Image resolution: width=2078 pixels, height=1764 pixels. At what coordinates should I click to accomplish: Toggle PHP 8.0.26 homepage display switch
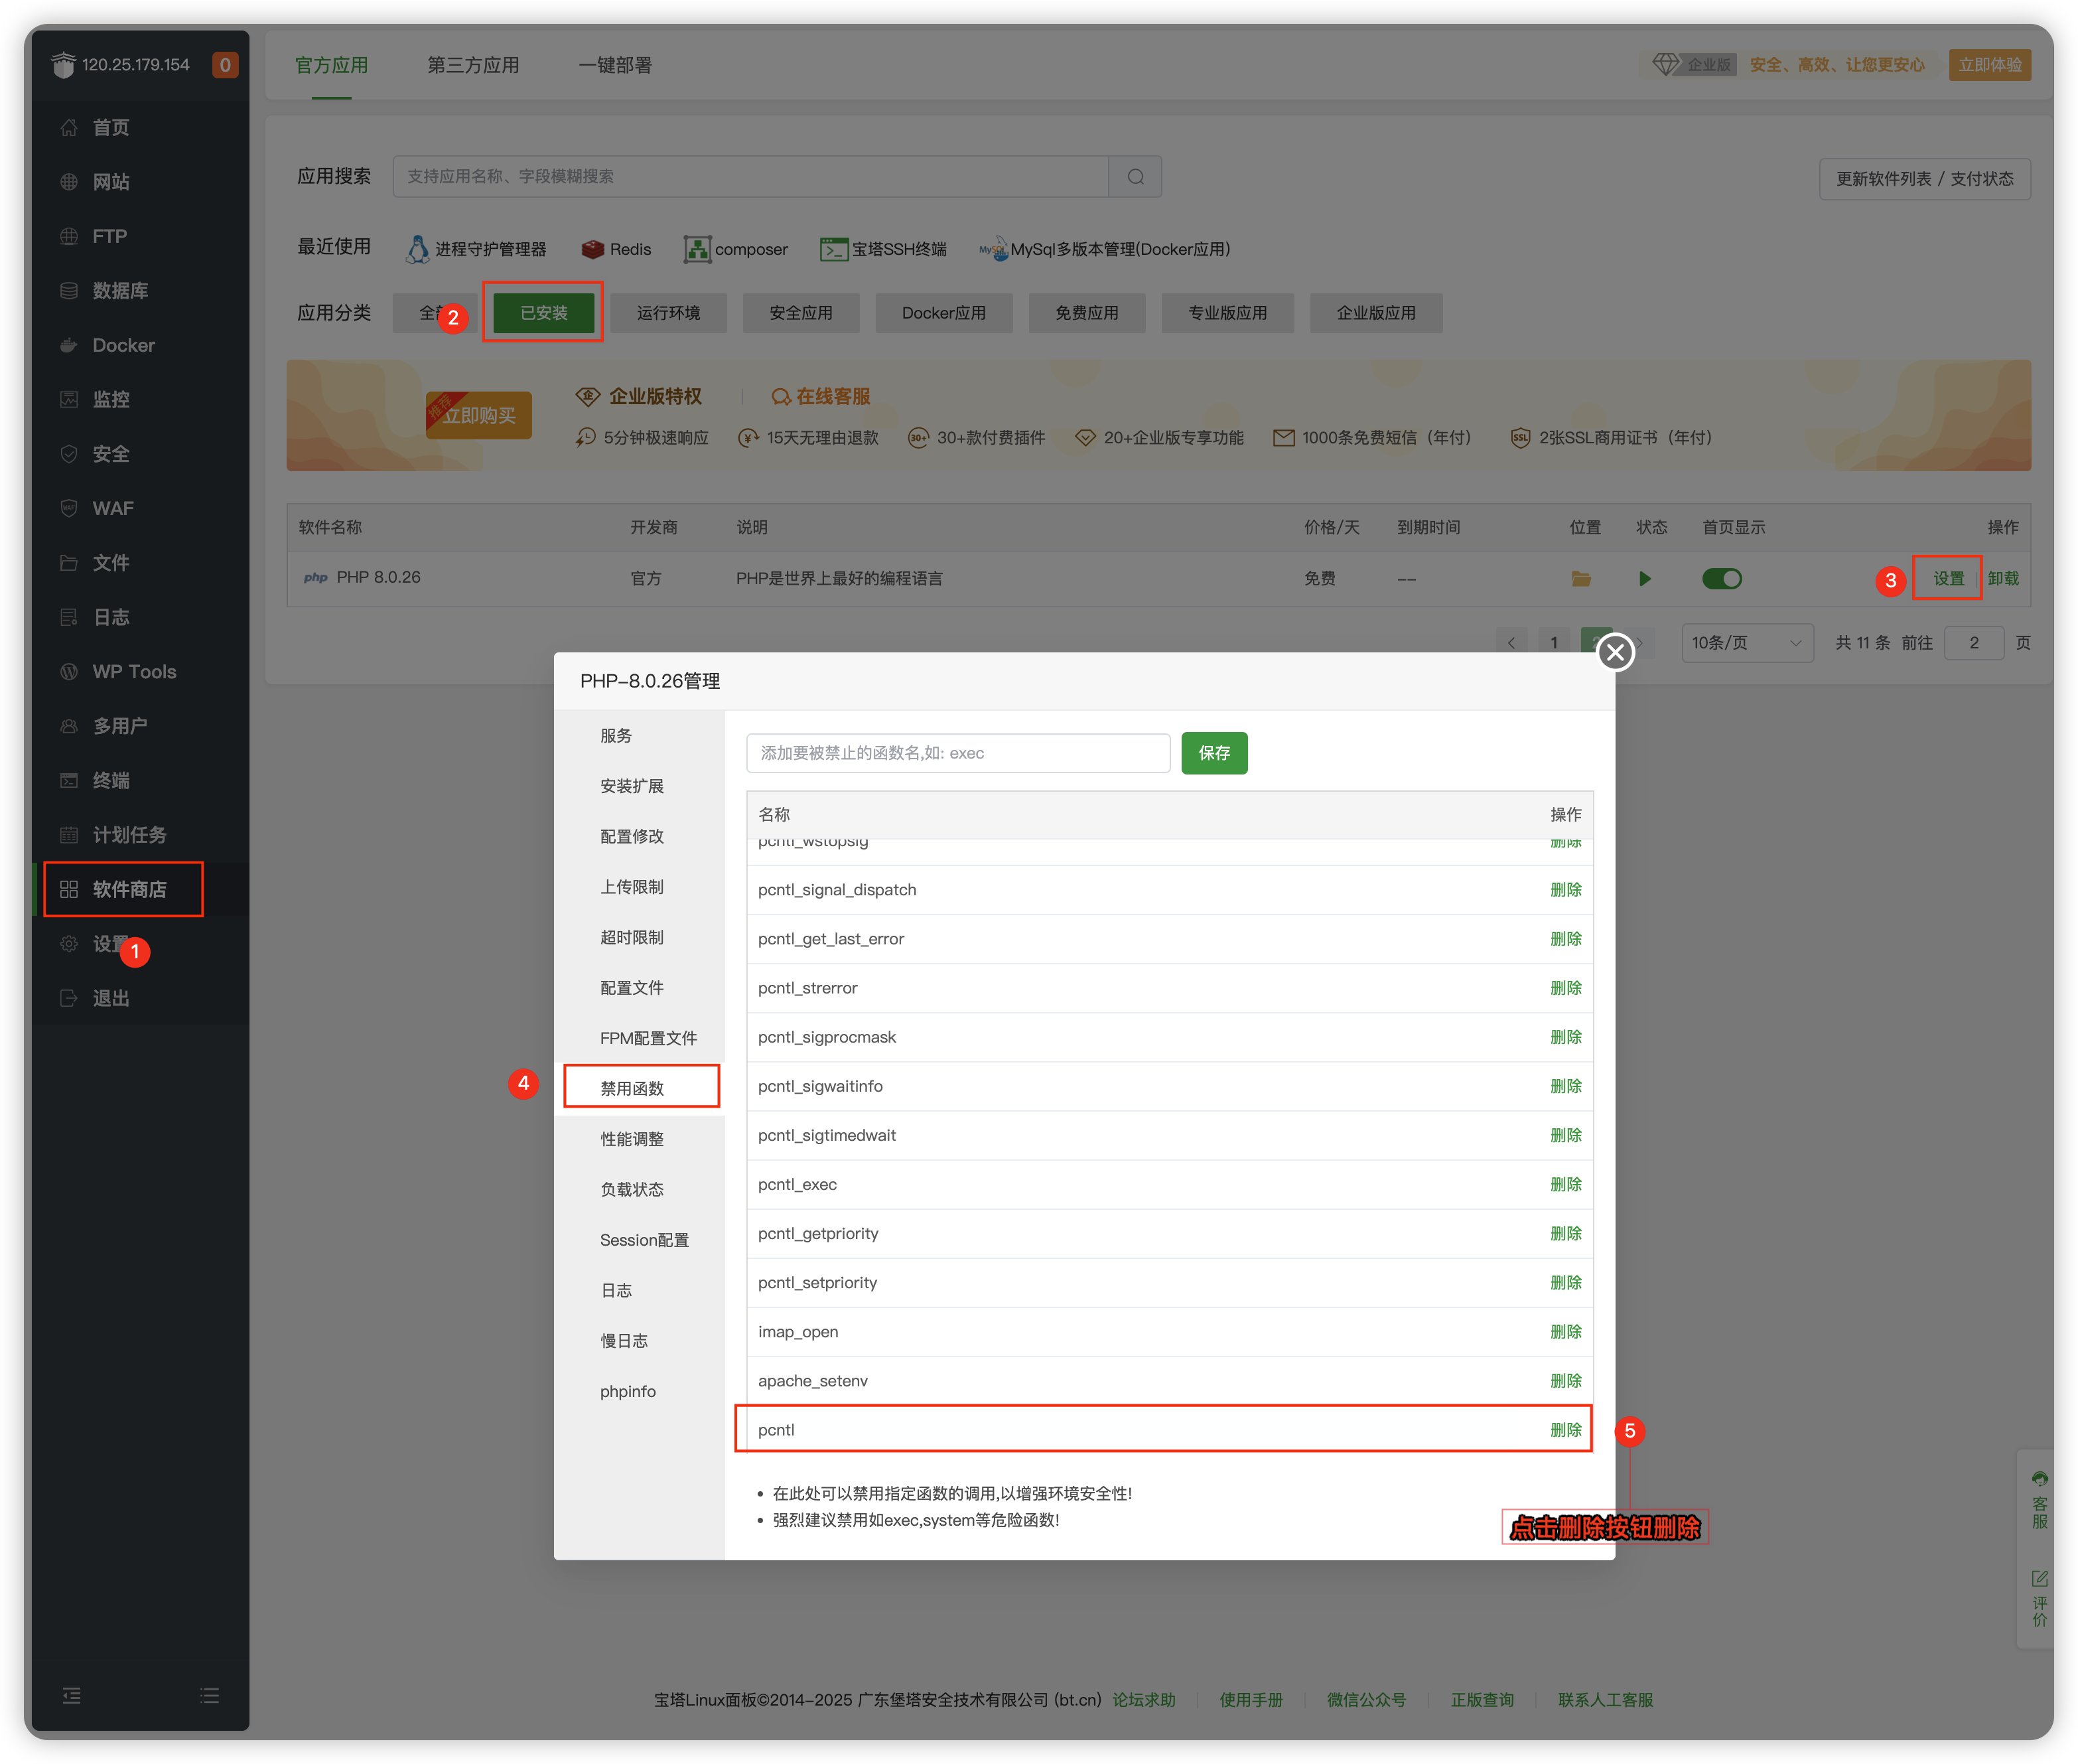pos(1721,579)
